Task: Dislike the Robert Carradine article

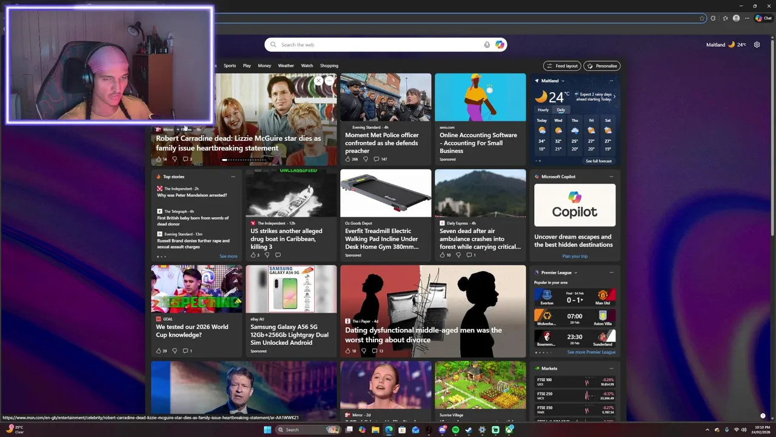Action: [174, 159]
